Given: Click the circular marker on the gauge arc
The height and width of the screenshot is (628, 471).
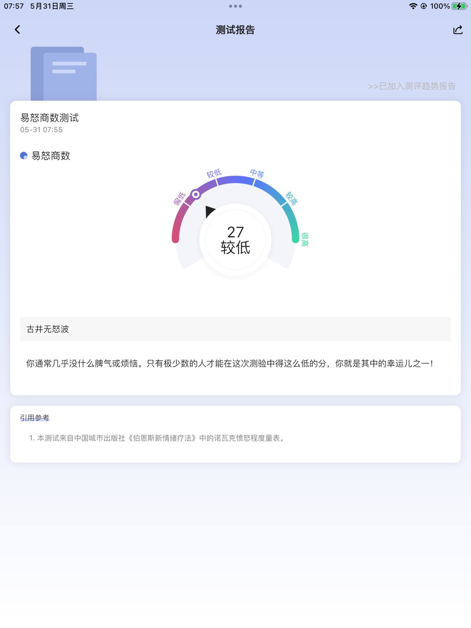Looking at the screenshot, I should (x=196, y=195).
